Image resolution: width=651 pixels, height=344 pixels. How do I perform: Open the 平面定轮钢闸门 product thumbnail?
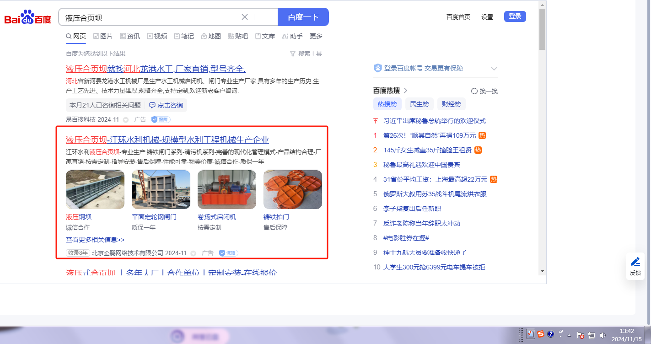click(161, 190)
